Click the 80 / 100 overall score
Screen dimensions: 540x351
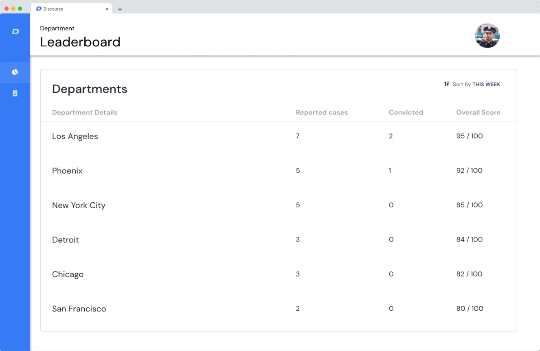tap(470, 309)
